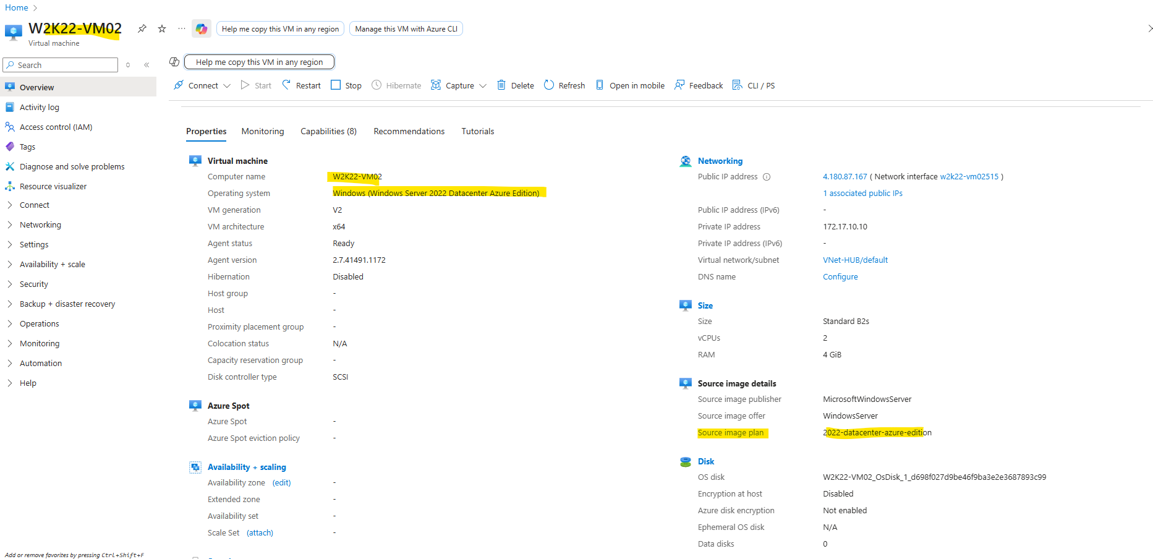Viewport: 1153px width, 559px height.
Task: Open CLI / PS panel
Action: pos(754,85)
